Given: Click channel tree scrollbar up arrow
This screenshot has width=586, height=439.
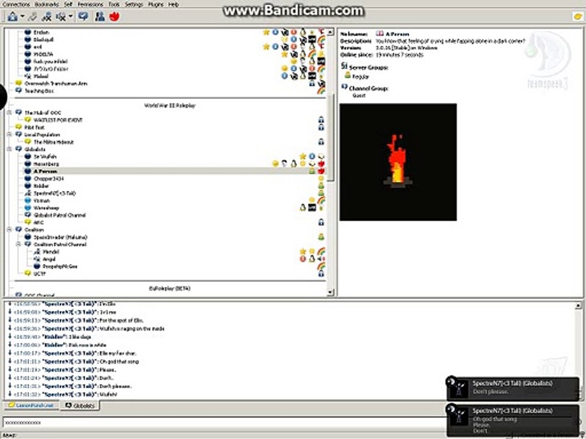Looking at the screenshot, I should click(x=330, y=32).
